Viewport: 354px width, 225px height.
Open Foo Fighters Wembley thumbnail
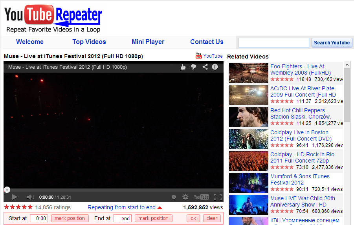(249, 73)
